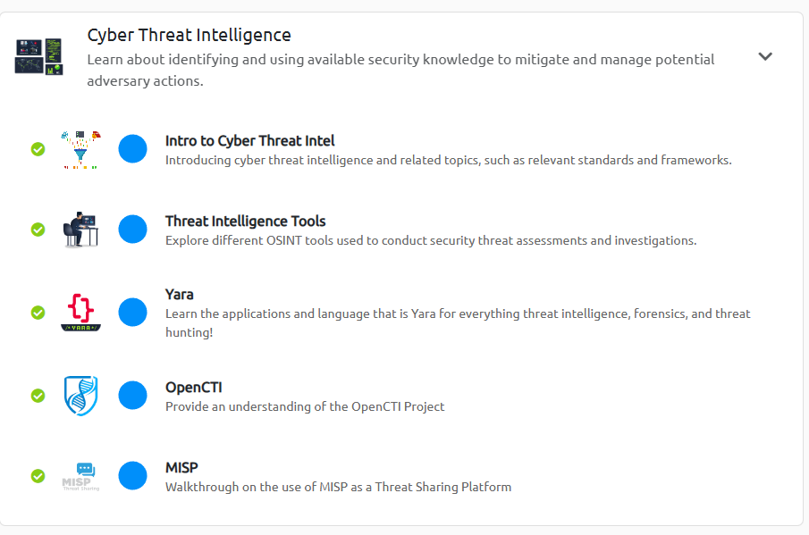Open the Yara room title
This screenshot has width=809, height=535.
pyautogui.click(x=179, y=295)
